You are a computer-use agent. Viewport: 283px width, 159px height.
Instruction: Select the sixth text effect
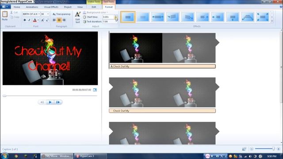coord(203,17)
